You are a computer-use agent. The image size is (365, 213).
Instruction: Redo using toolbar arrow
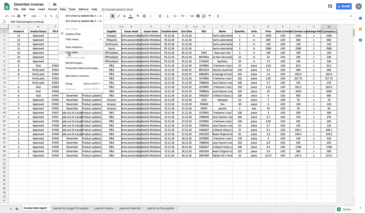click(13, 16)
